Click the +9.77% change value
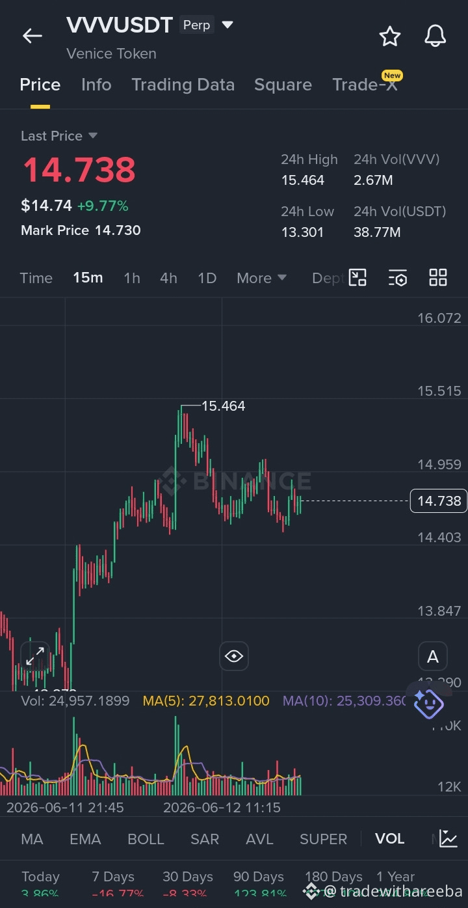Screen dimensions: 468x908 coord(103,206)
